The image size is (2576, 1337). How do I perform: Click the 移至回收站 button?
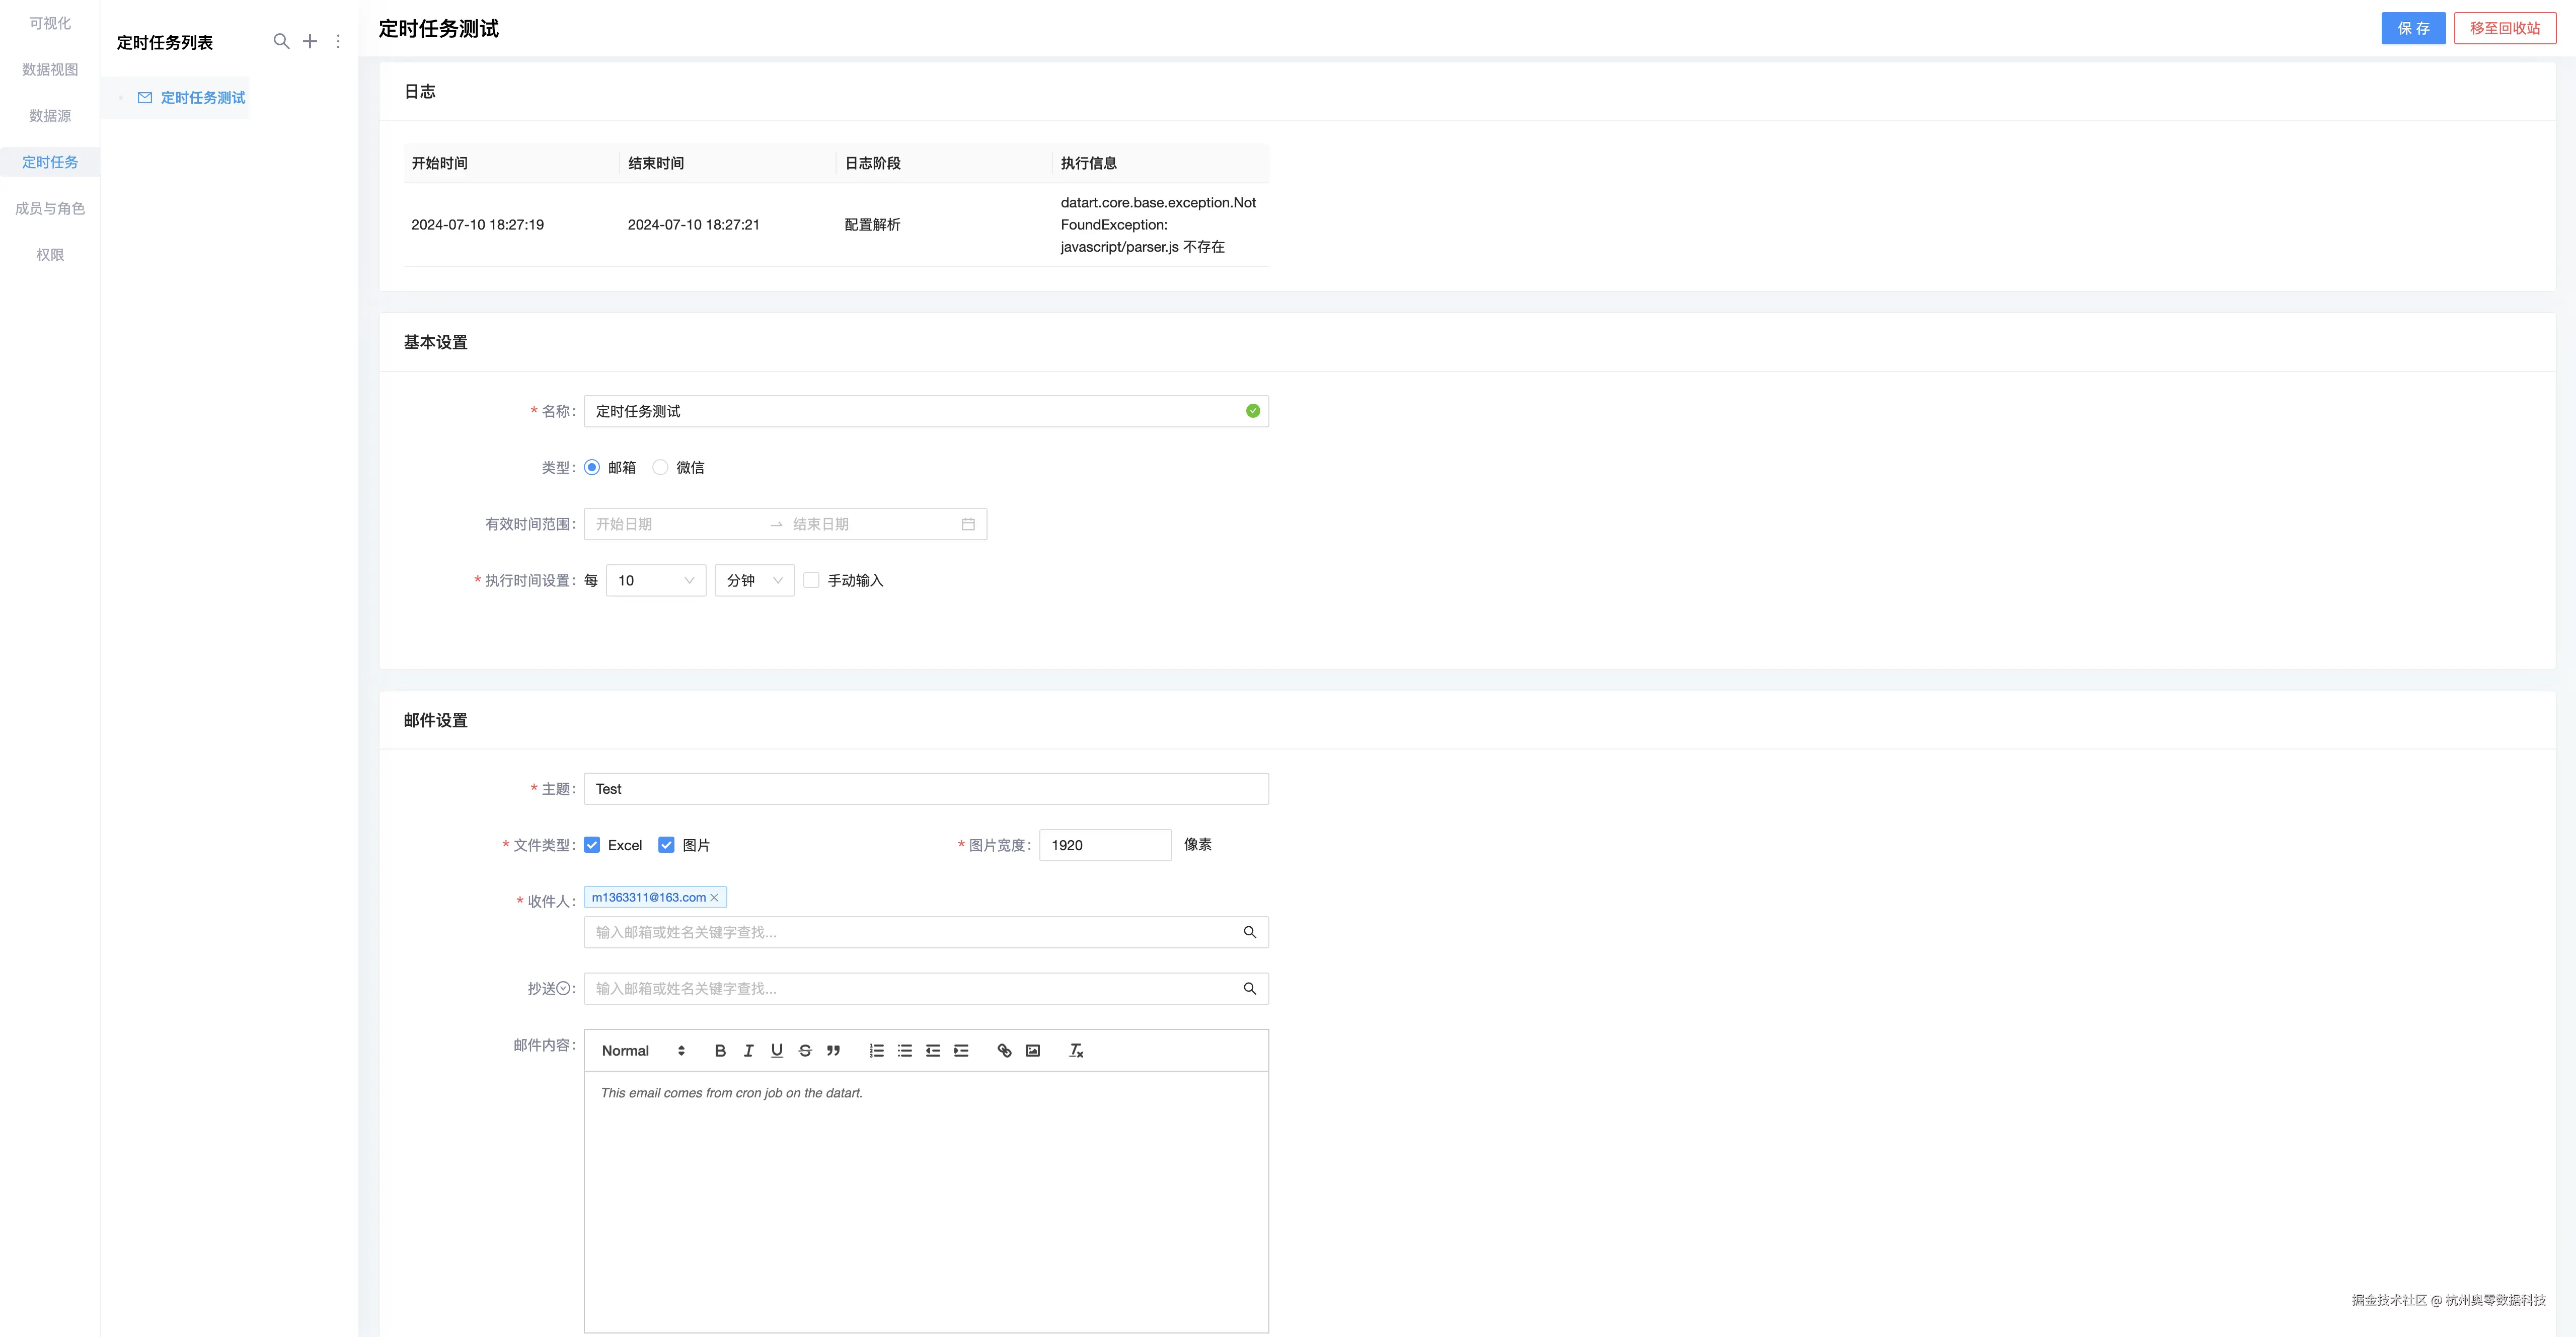(x=2504, y=28)
